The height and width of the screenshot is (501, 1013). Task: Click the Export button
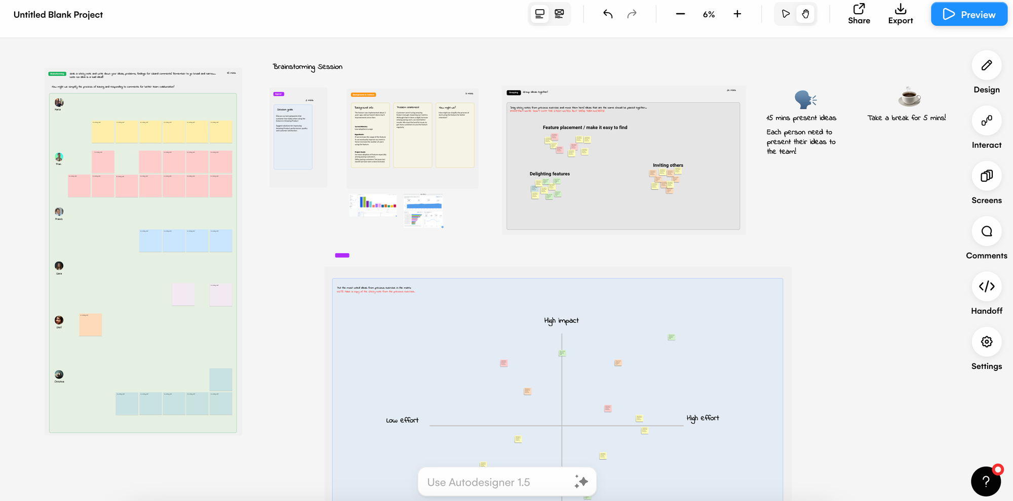(901, 14)
